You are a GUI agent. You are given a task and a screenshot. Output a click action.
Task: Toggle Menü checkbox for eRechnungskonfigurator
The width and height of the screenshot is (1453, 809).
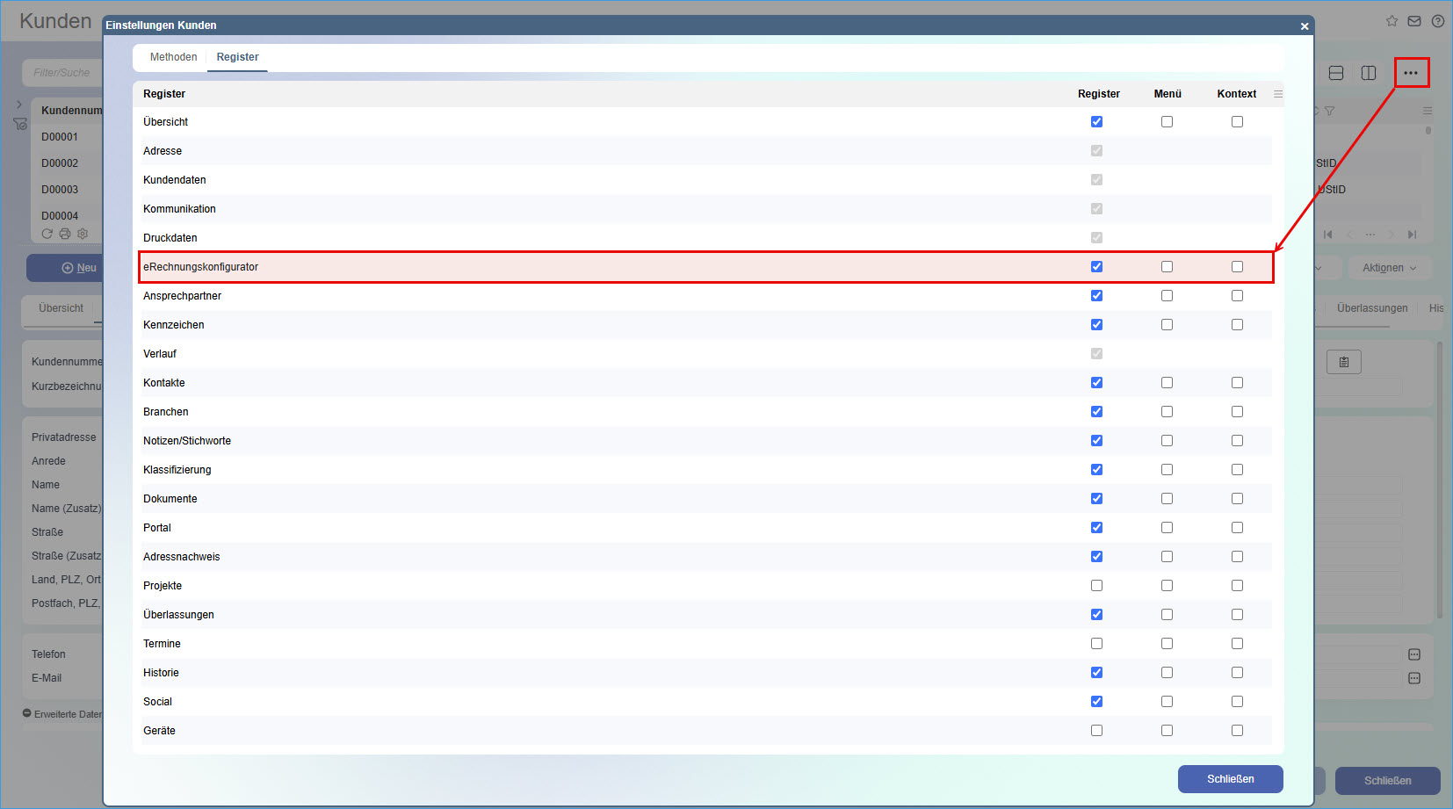pyautogui.click(x=1167, y=267)
